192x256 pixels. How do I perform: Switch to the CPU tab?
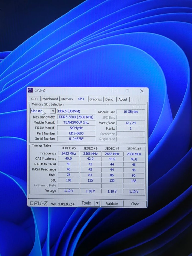[35, 99]
